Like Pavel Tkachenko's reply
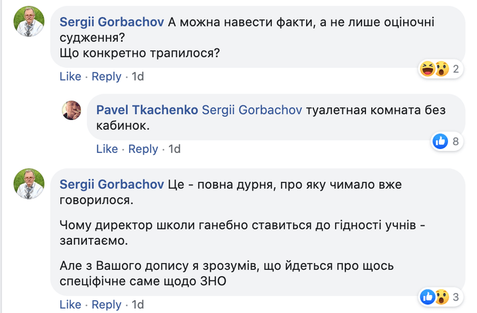Image resolution: width=477 pixels, height=313 pixels. tap(107, 149)
